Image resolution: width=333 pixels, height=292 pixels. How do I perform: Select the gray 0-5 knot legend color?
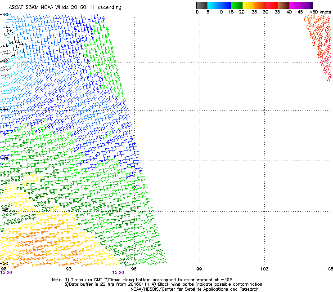tap(202, 5)
